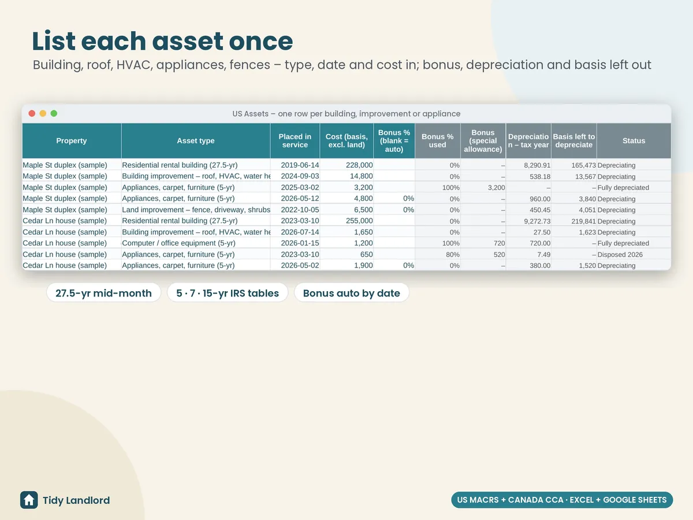Click the 'Cost (basis, excl. land)' column header

click(346, 141)
